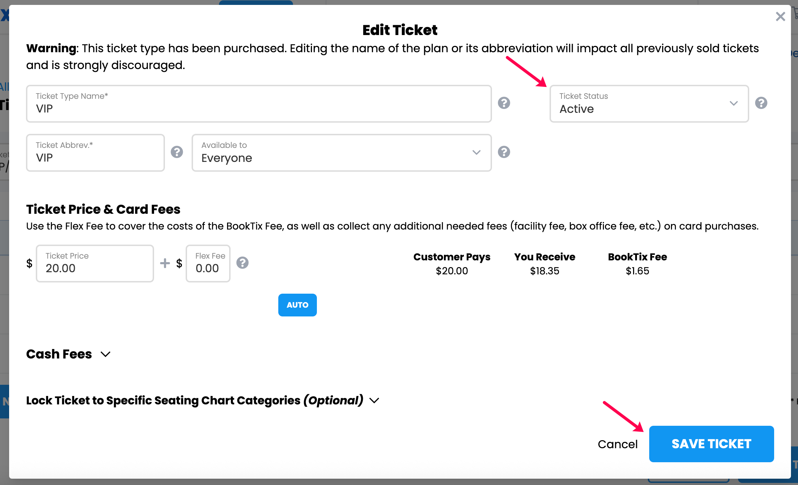Click help icon beside Ticket Status
Viewport: 798px width, 485px height.
pyautogui.click(x=761, y=103)
